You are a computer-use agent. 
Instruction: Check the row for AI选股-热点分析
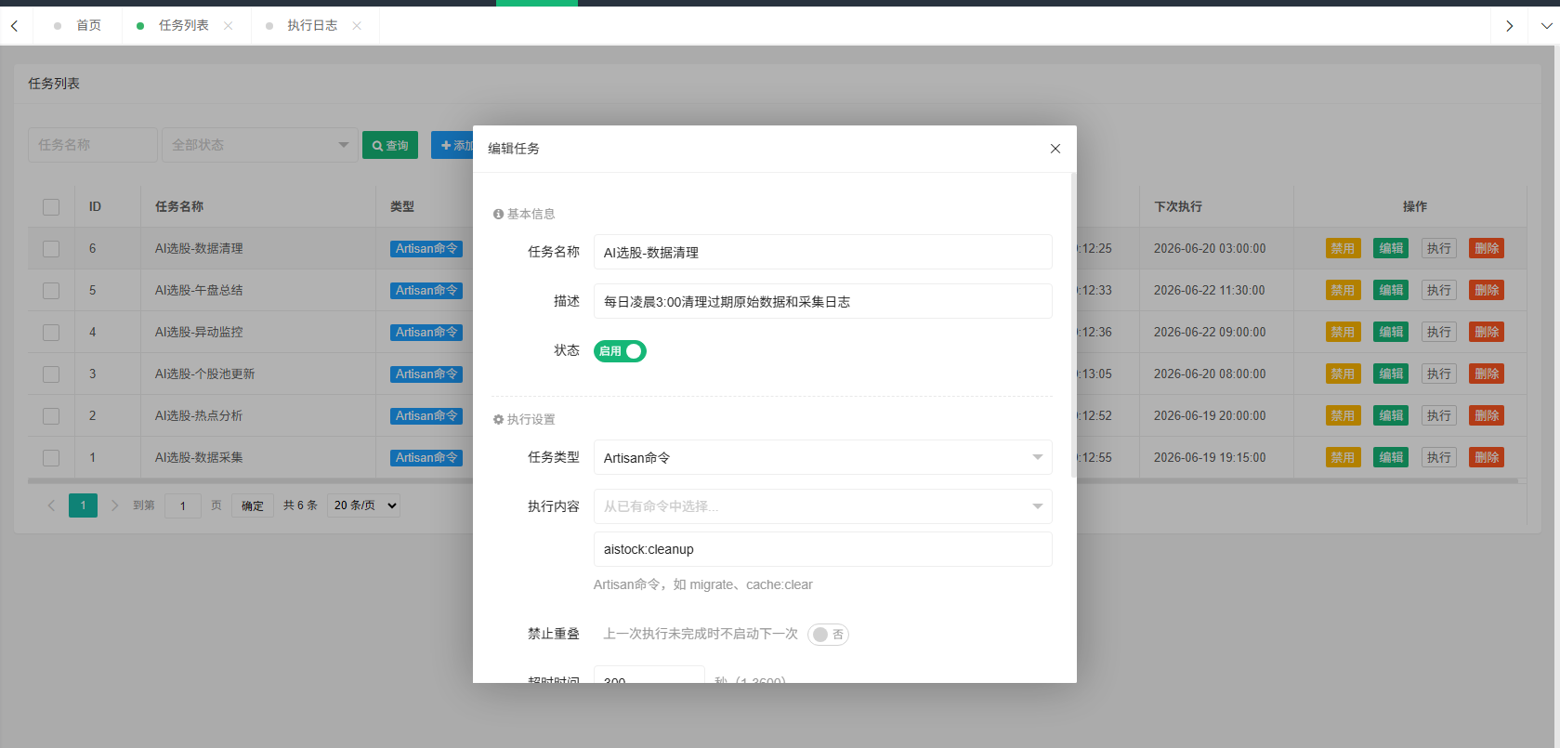pyautogui.click(x=51, y=416)
